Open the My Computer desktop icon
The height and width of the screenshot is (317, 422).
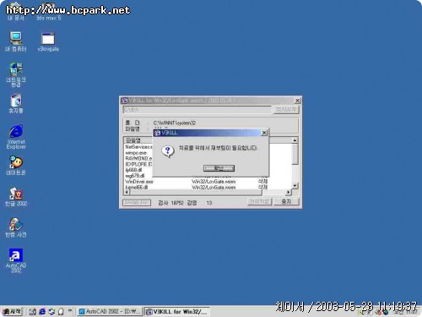[16, 41]
